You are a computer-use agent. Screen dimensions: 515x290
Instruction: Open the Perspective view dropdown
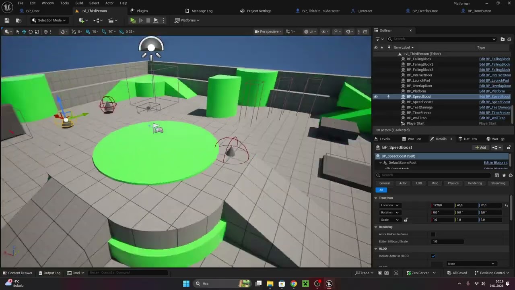pyautogui.click(x=268, y=31)
